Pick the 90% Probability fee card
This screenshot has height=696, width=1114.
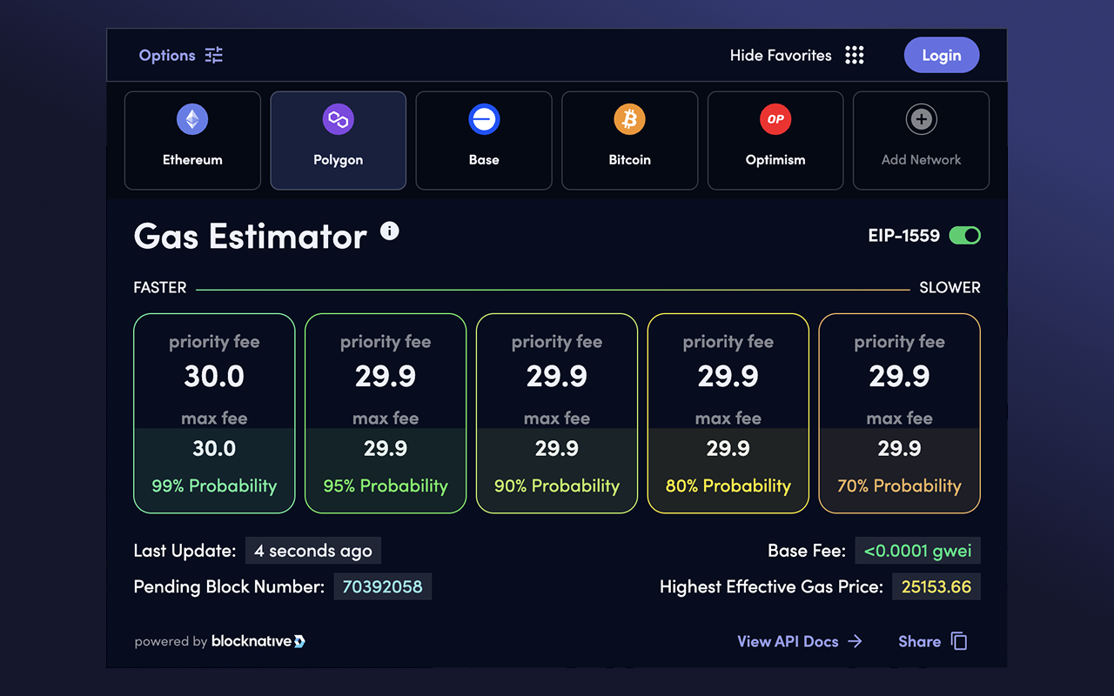tap(557, 413)
